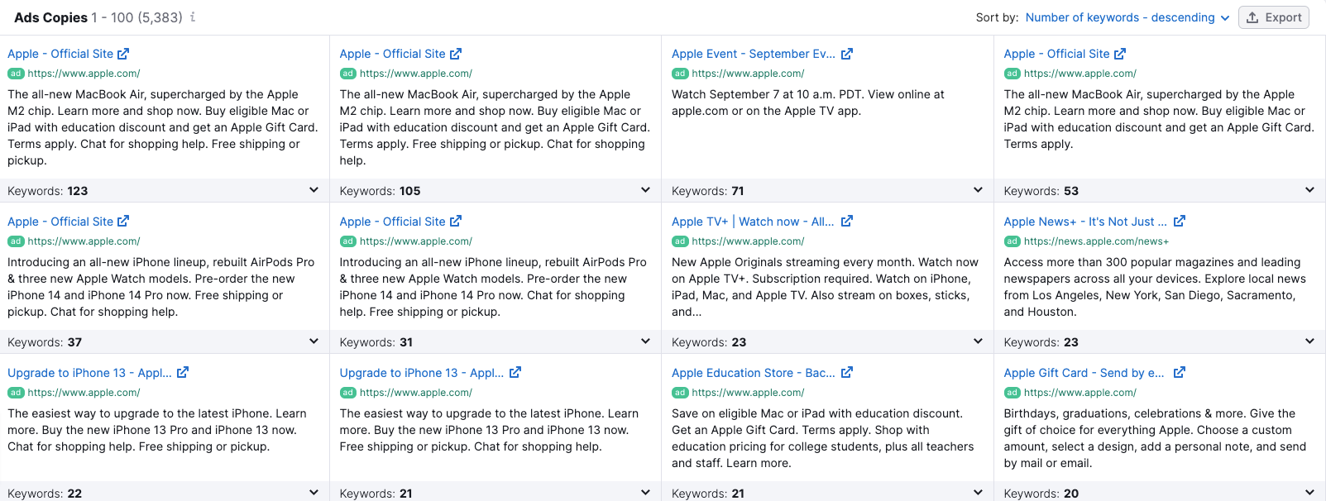
Task: Expand the Apple TV+ keywords chevron
Action: [978, 341]
